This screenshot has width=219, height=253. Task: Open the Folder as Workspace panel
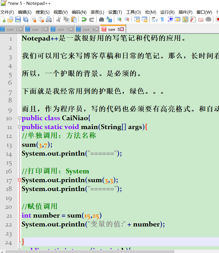tap(201, 19)
